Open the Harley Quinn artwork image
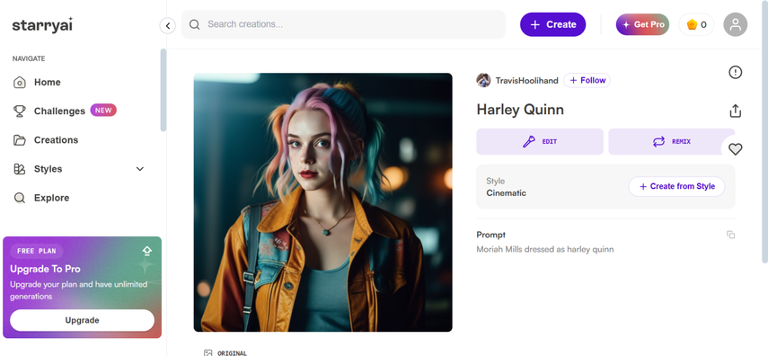 point(322,202)
